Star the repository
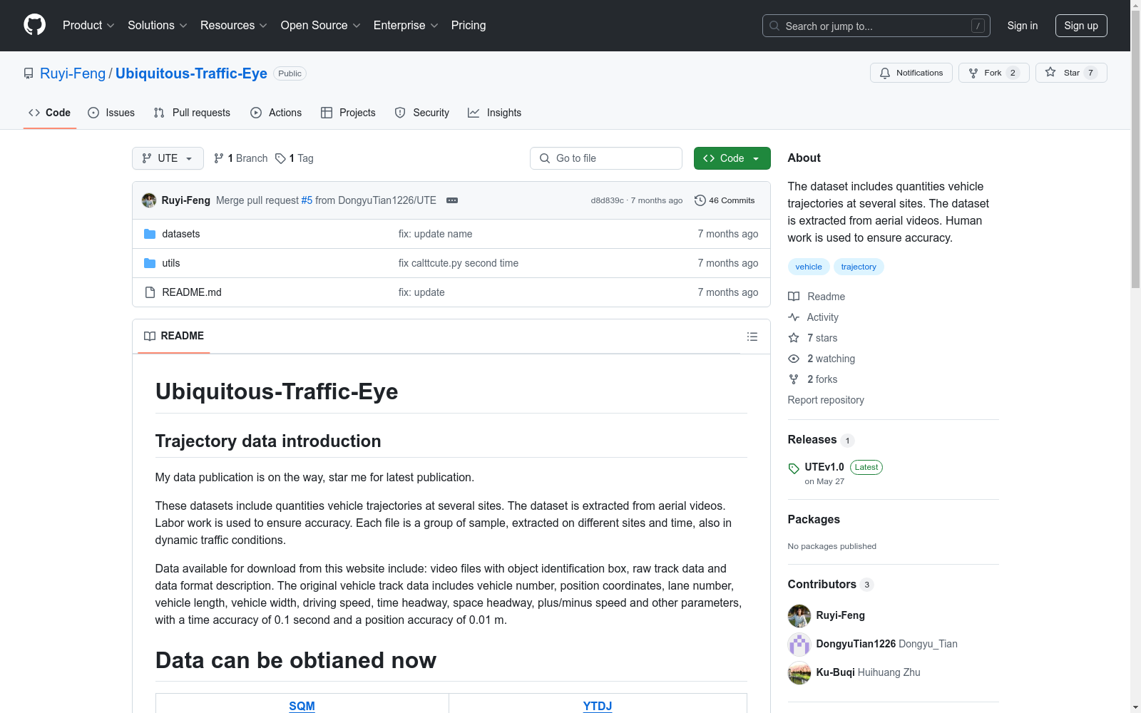Screen dimensions: 1141x713 point(1070,72)
